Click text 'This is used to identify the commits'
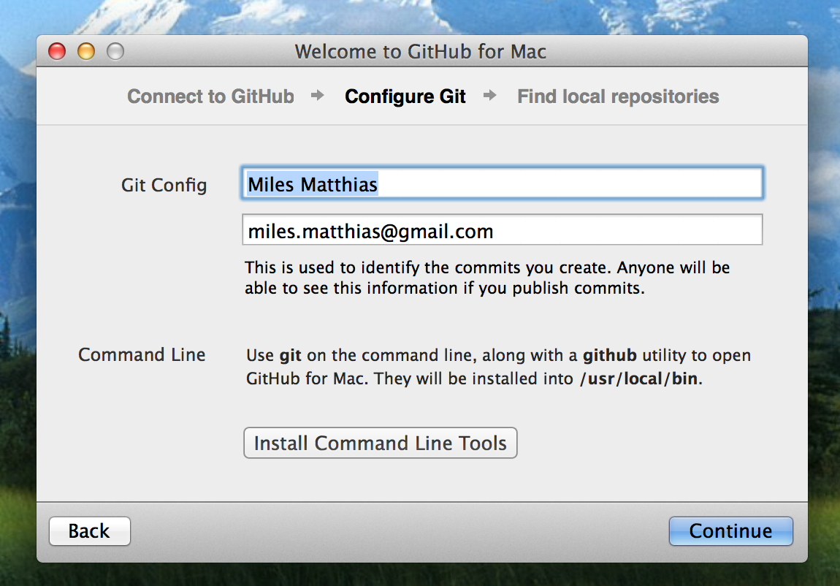 (383, 267)
